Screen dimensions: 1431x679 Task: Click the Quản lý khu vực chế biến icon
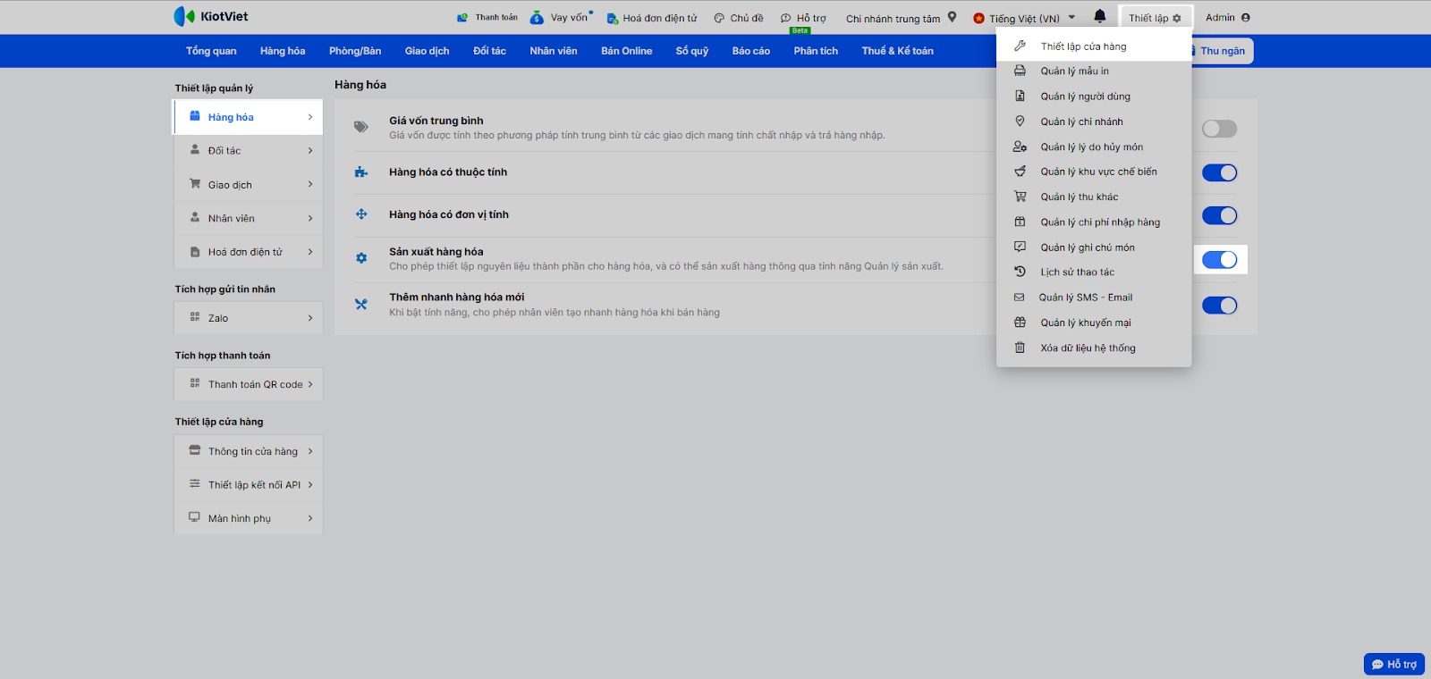[x=1020, y=172]
